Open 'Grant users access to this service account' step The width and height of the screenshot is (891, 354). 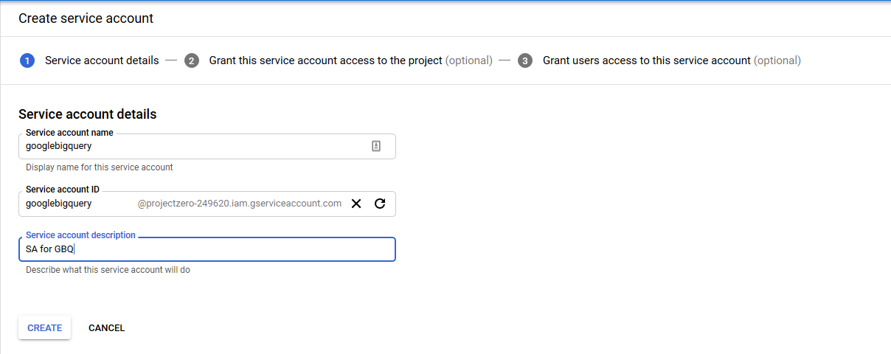(646, 60)
